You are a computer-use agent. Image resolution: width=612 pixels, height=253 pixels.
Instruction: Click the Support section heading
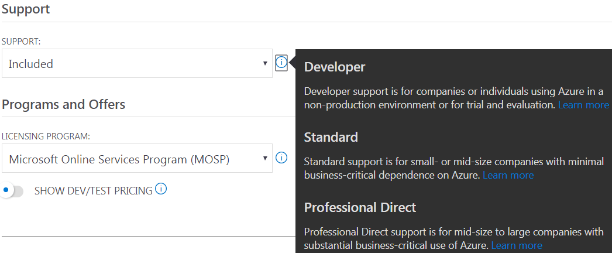click(26, 9)
